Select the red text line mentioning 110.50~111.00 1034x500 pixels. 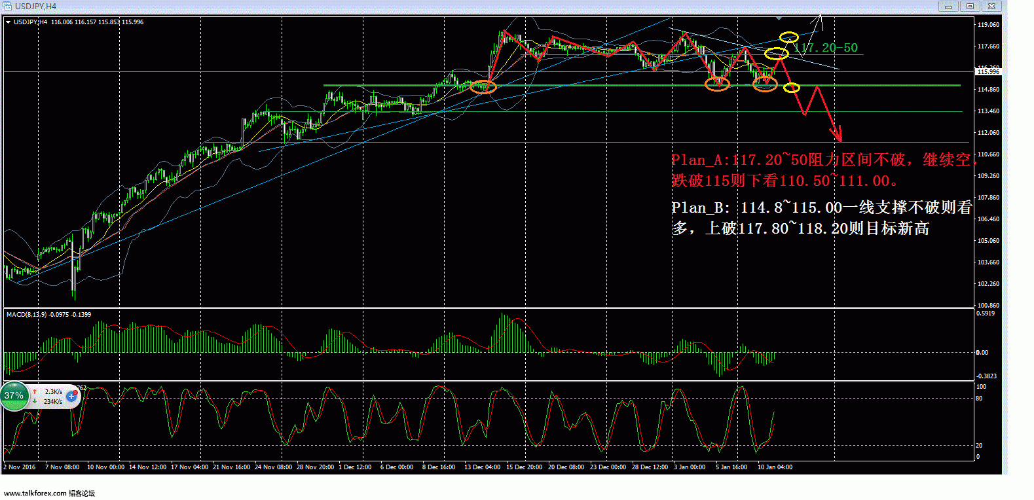(x=785, y=181)
